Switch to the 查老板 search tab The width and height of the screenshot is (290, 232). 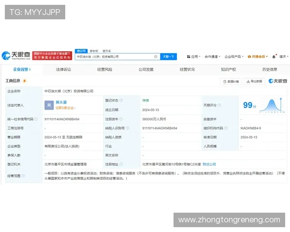[94, 51]
